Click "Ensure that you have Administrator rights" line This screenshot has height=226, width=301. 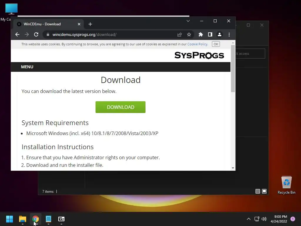coord(93,157)
